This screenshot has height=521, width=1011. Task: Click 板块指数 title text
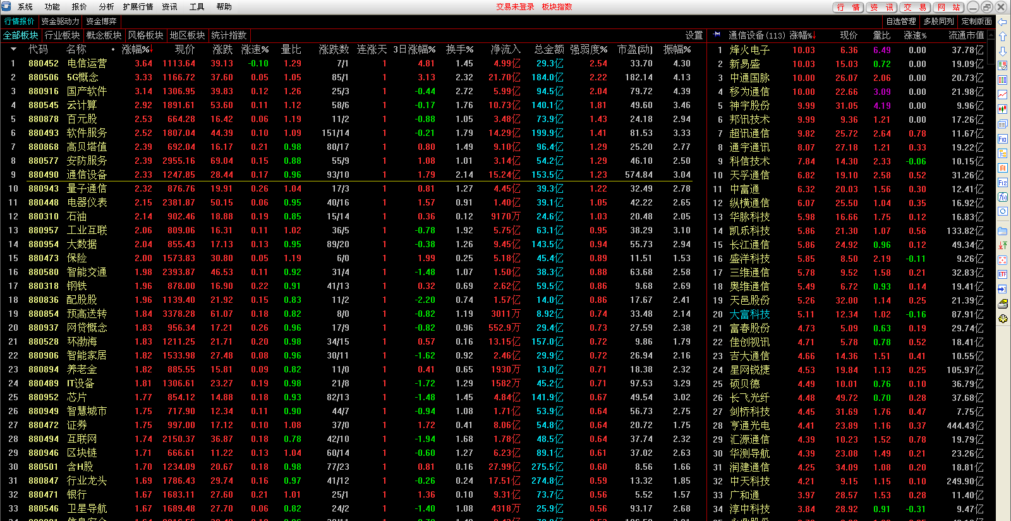pos(557,7)
